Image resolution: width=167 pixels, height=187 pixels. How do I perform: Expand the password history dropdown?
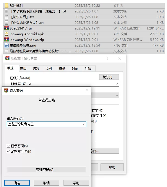click(x=84, y=124)
